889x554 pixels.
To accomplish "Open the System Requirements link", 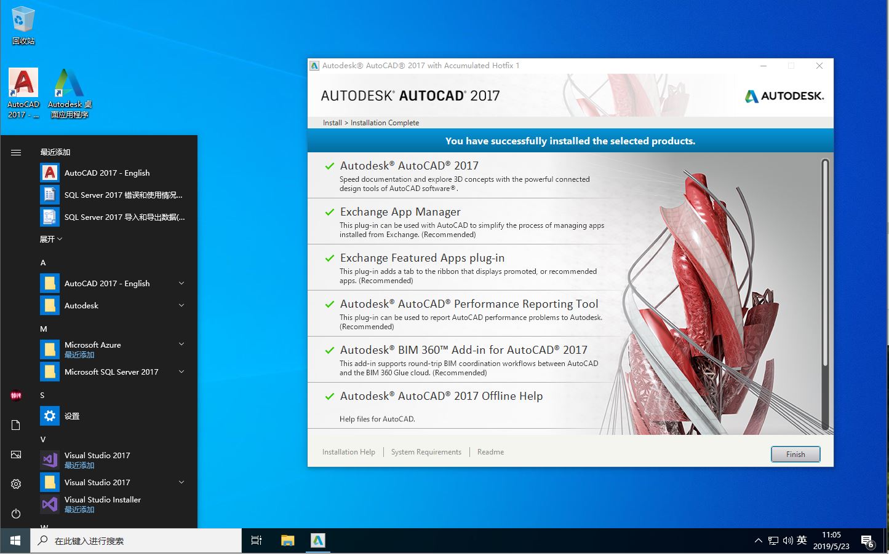I will pos(426,452).
